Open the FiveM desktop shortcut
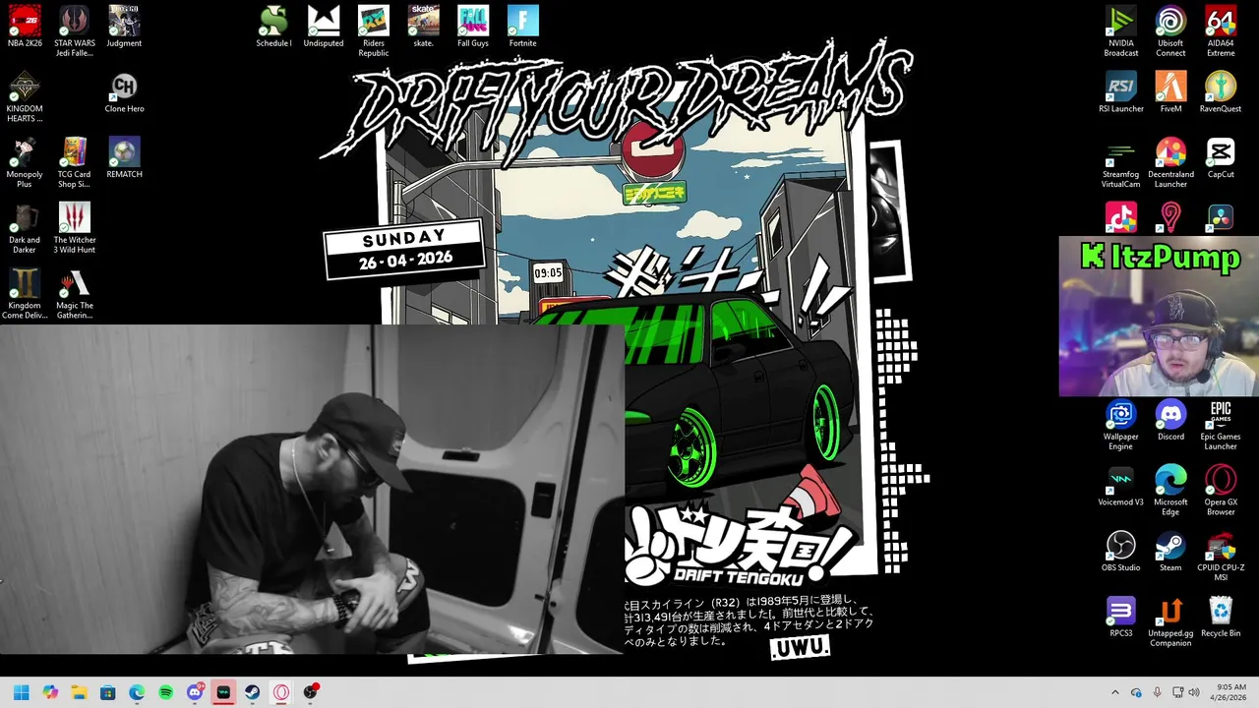Viewport: 1259px width, 708px height. (1170, 92)
